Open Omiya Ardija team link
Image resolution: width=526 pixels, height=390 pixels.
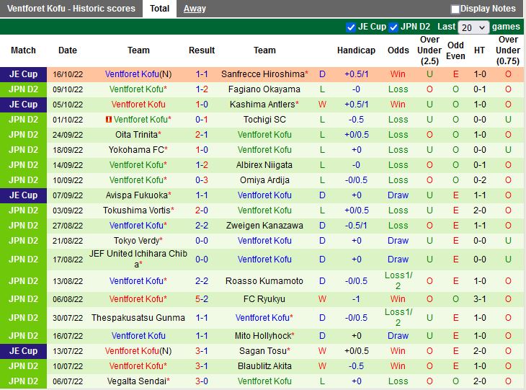tap(264, 180)
